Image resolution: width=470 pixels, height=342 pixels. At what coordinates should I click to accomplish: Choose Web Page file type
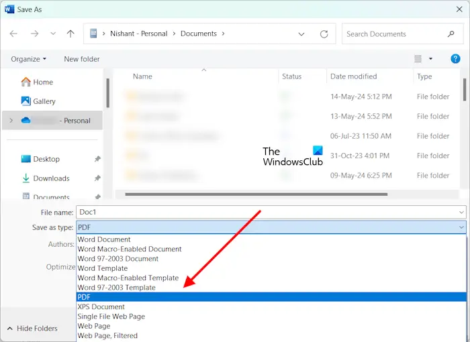(x=271, y=326)
